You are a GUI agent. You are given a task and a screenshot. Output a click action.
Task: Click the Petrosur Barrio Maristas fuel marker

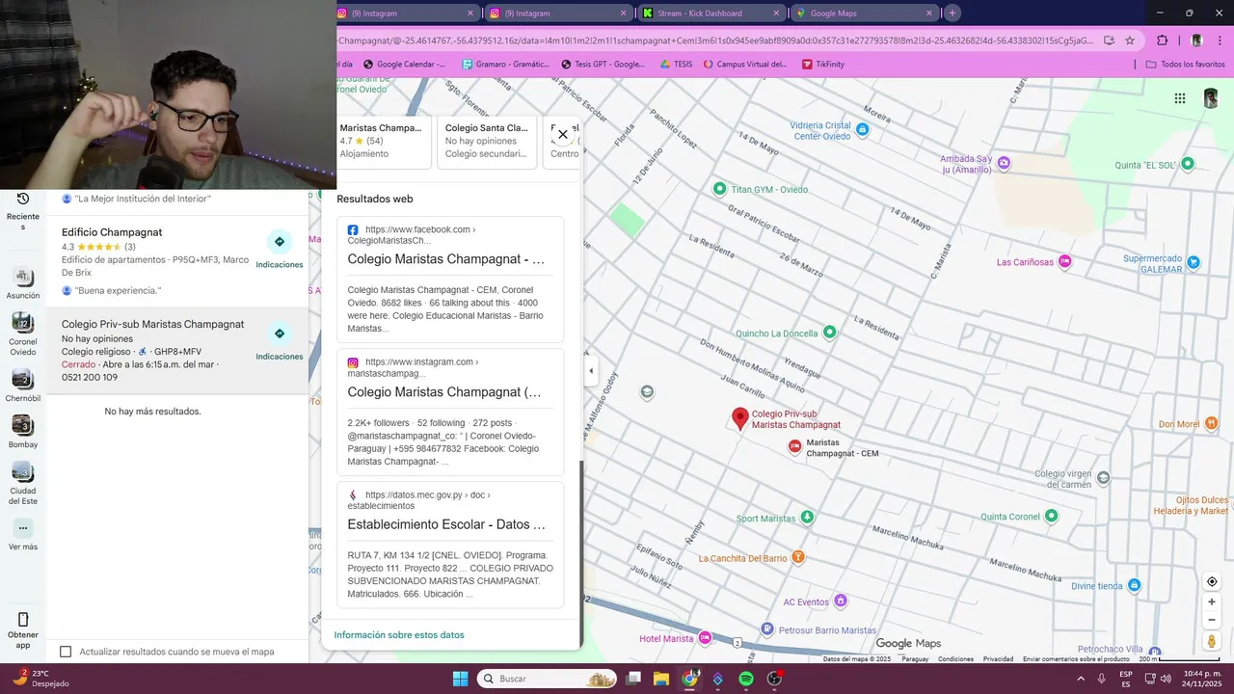tap(769, 630)
